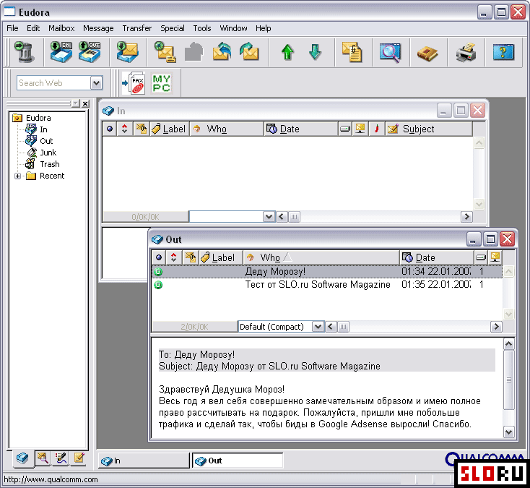Viewport: 530px width, 488px height.
Task: Select the Junk mailbox in the tree
Action: coord(48,153)
